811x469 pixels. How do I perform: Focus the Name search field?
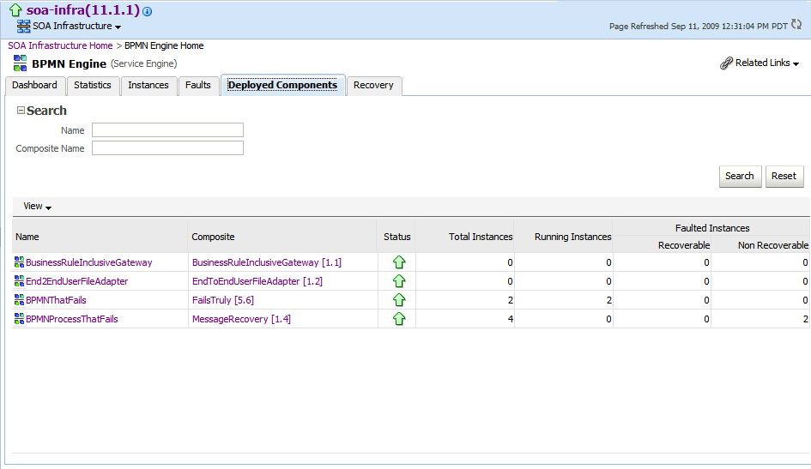pos(167,130)
